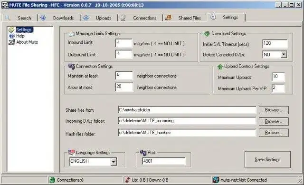Click the Connections tab icon
The image size is (304, 185).
coord(123,18)
